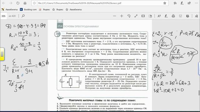Image resolution: width=200 pixels, height=112 pixels.
Task: Click the file address bar
Action: click(100, 3)
